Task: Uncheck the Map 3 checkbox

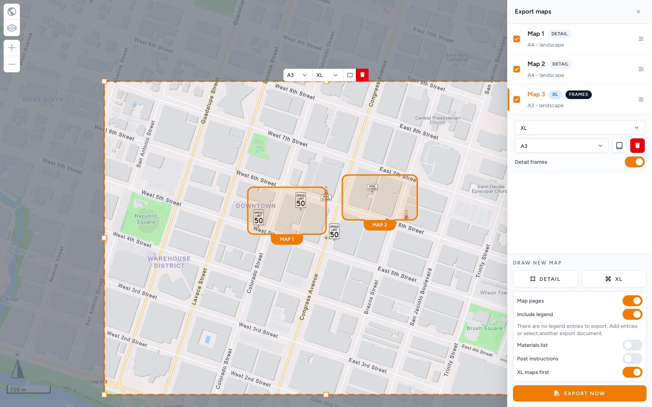Action: pyautogui.click(x=517, y=99)
